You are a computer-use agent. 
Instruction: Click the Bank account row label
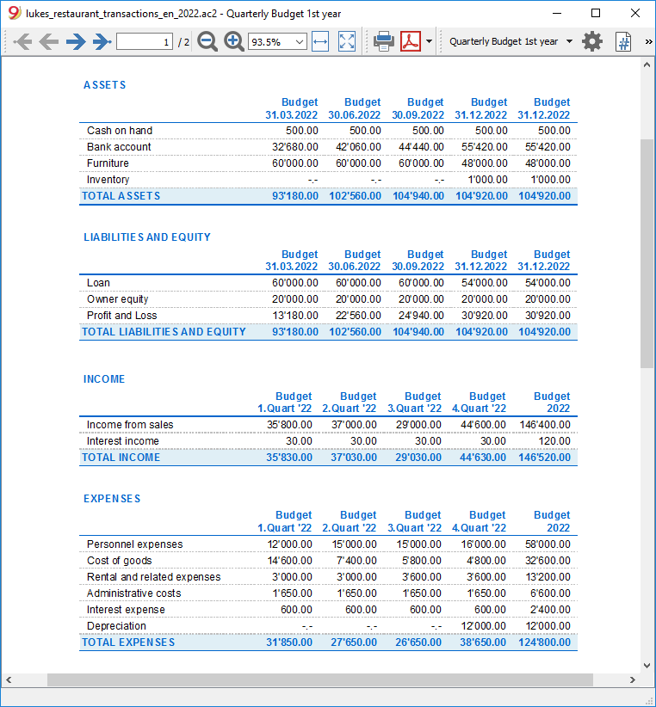(119, 147)
